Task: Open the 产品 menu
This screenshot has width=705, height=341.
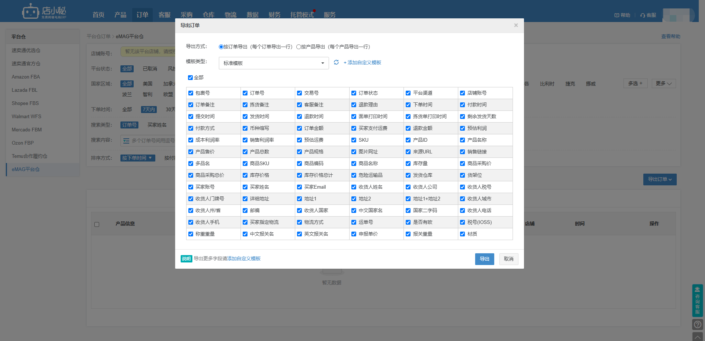Action: coord(120,15)
